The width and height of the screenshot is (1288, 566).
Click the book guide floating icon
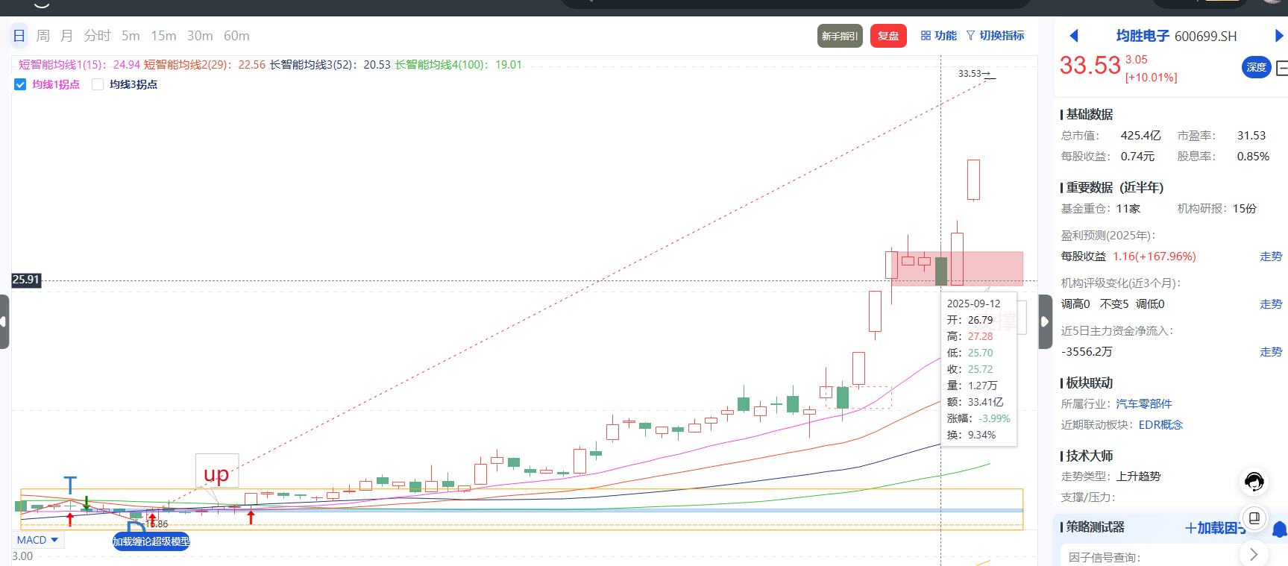1254,518
